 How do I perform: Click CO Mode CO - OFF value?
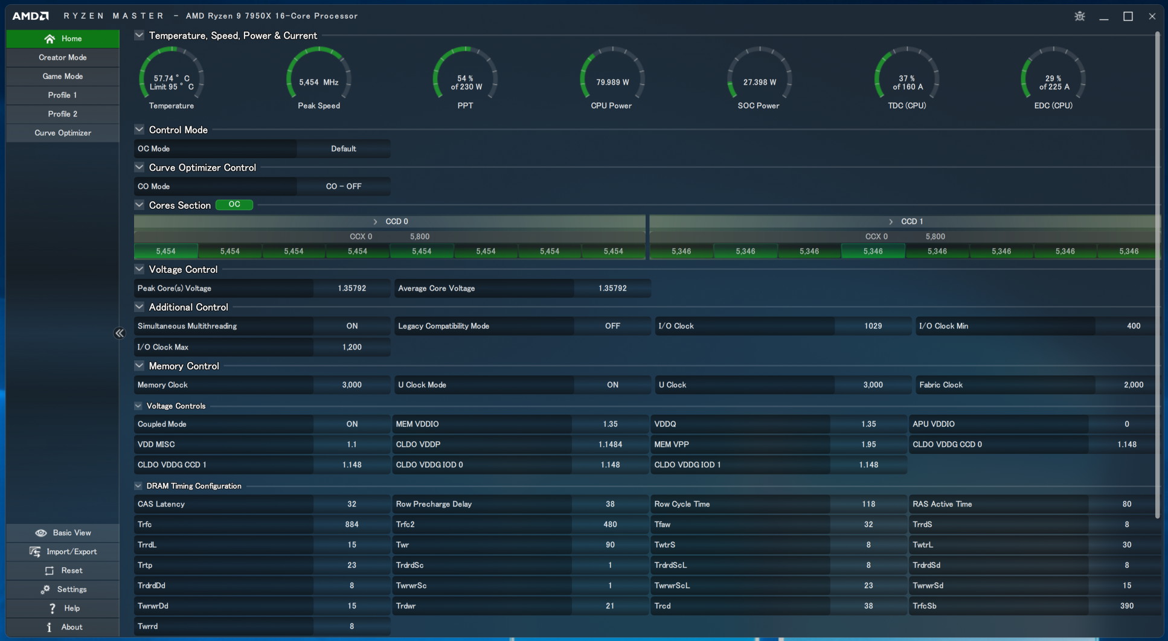pos(344,187)
